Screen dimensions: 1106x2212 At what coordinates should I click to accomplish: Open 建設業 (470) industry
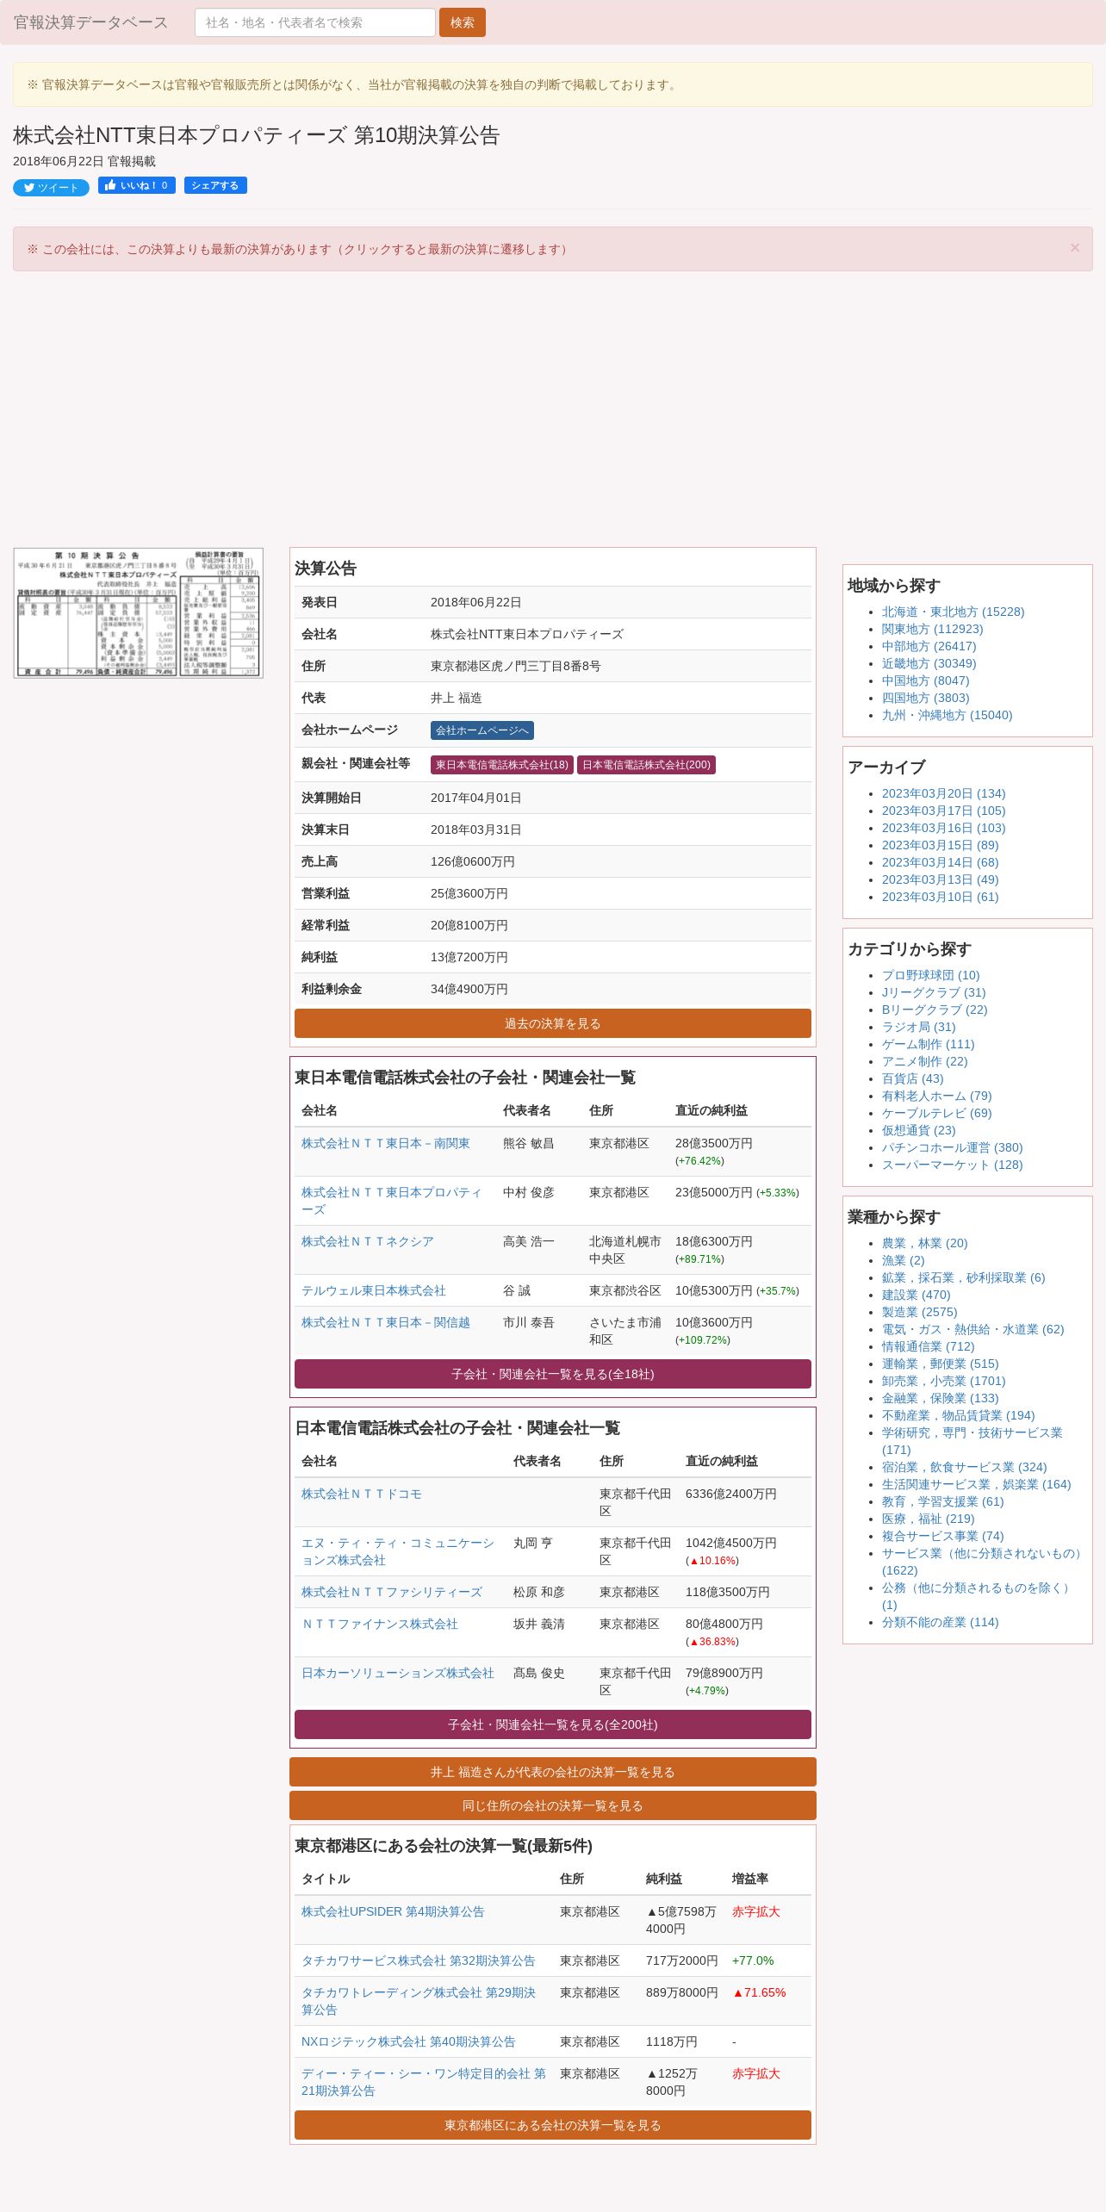[x=916, y=1295]
